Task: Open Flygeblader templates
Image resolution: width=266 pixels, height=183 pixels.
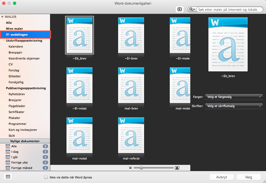Action: [x=17, y=106]
